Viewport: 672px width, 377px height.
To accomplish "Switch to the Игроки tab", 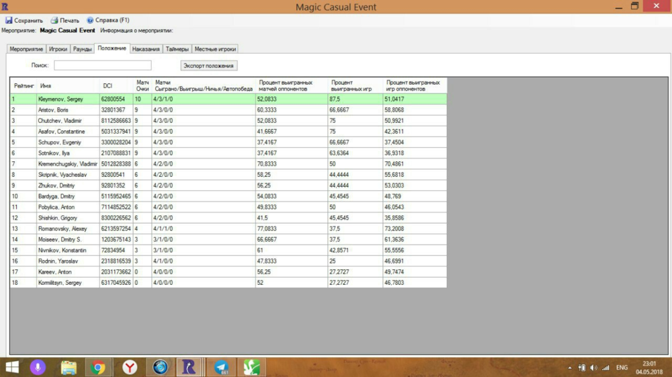I will coord(58,49).
